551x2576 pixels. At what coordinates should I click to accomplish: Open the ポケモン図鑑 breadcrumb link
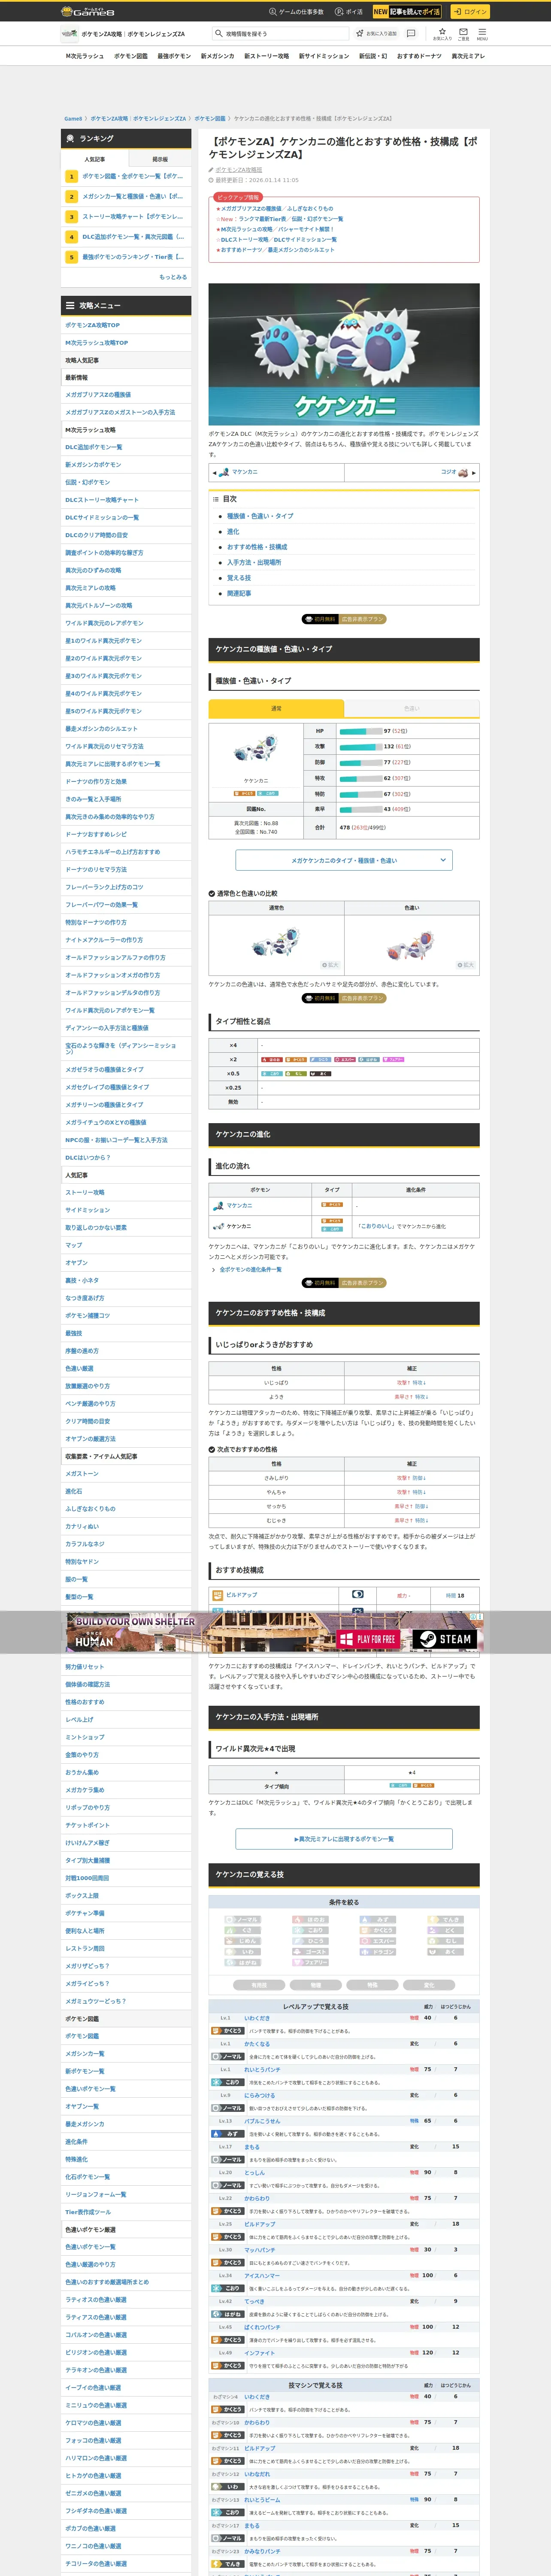210,118
